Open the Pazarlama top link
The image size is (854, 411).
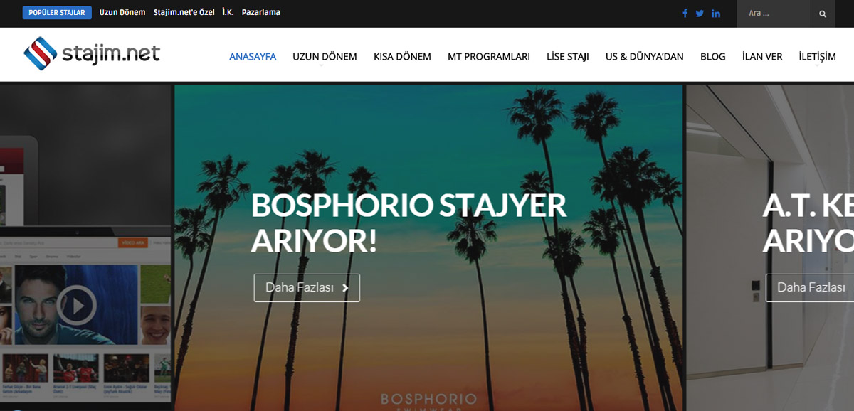261,12
